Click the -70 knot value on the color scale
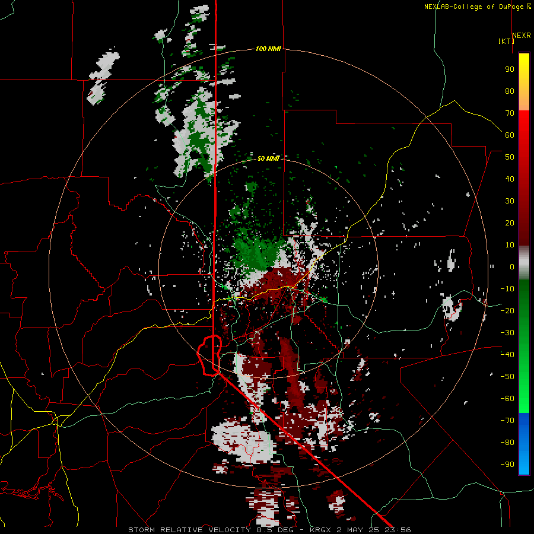 point(507,421)
